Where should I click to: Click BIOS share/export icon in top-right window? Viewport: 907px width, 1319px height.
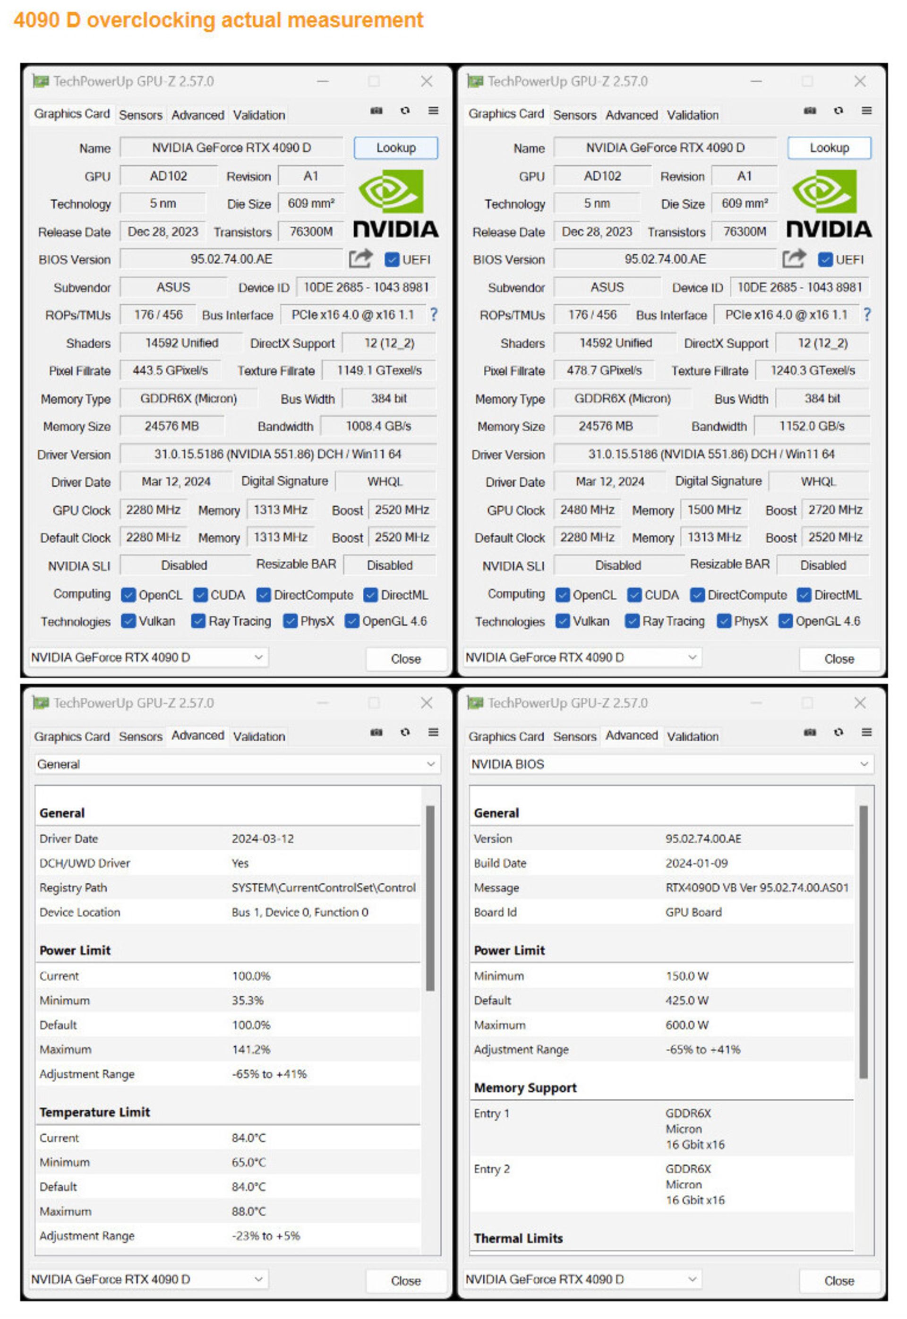(794, 258)
